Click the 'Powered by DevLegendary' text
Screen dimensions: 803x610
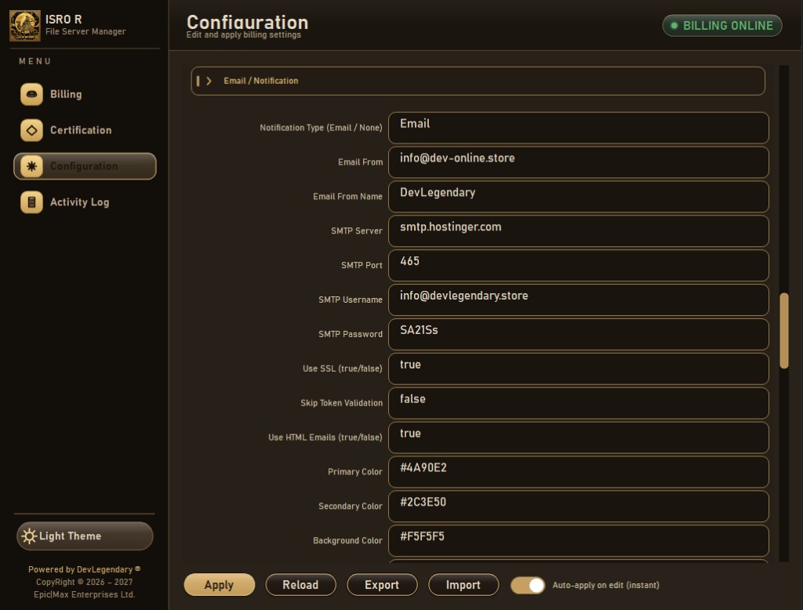click(84, 569)
